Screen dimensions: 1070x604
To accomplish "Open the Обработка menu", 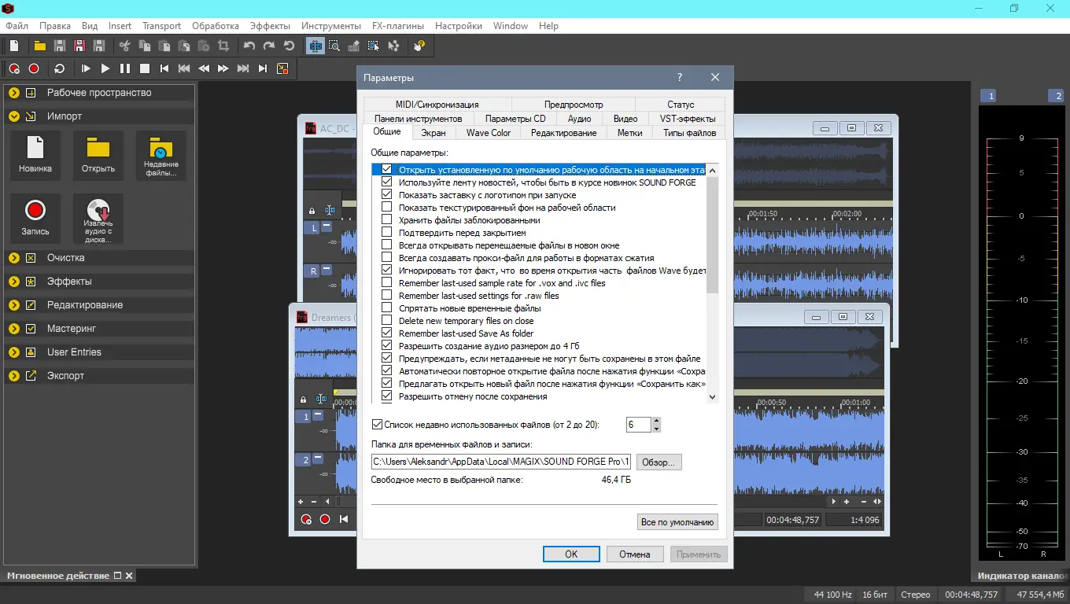I will point(215,26).
